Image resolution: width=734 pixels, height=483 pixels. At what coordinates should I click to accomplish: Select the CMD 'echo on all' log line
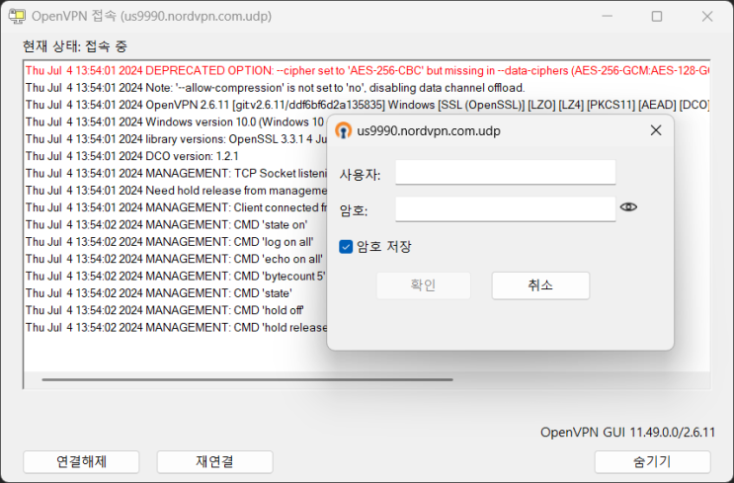point(174,259)
